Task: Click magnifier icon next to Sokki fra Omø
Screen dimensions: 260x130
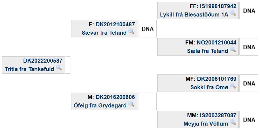Action: point(233,86)
